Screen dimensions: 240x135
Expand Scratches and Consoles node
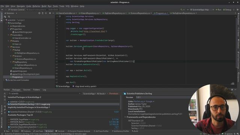[4, 80]
